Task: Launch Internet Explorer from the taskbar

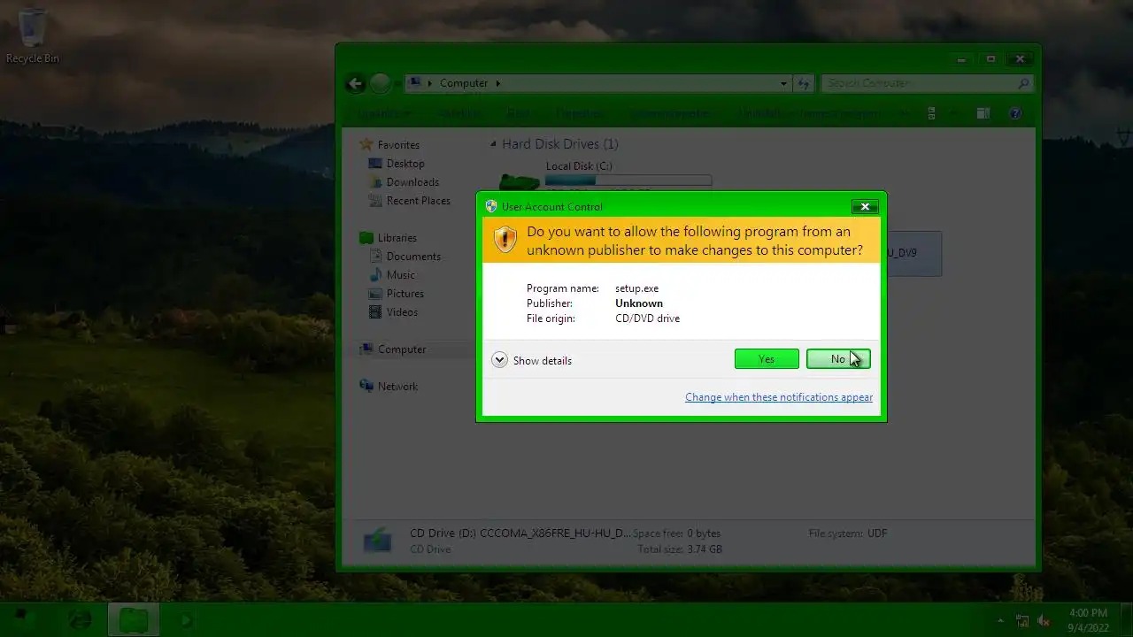Action: (x=80, y=619)
